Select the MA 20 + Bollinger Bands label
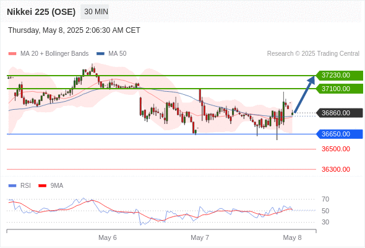Viewport: 365px width, 248px height. (x=54, y=54)
